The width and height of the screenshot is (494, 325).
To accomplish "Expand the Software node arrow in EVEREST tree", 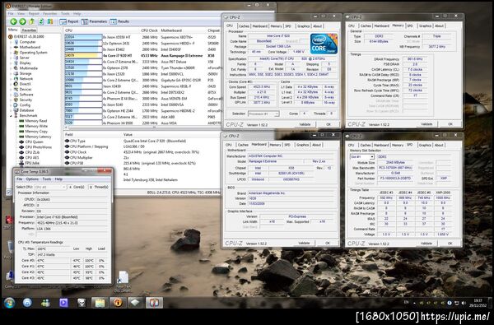I will 11,95.
